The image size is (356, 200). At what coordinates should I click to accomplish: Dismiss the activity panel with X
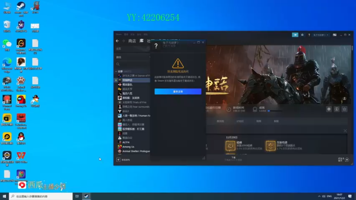[345, 131]
